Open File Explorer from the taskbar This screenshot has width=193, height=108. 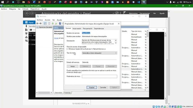click(24, 2)
